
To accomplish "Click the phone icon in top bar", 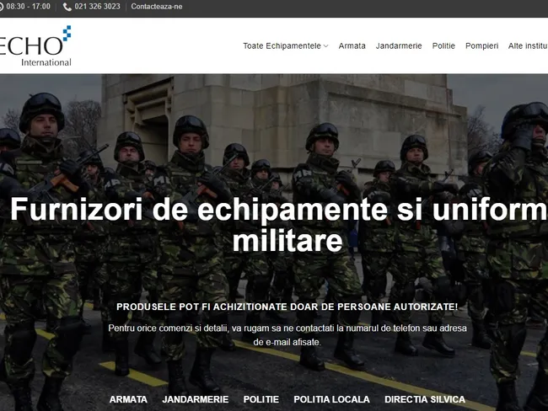I will (x=67, y=7).
